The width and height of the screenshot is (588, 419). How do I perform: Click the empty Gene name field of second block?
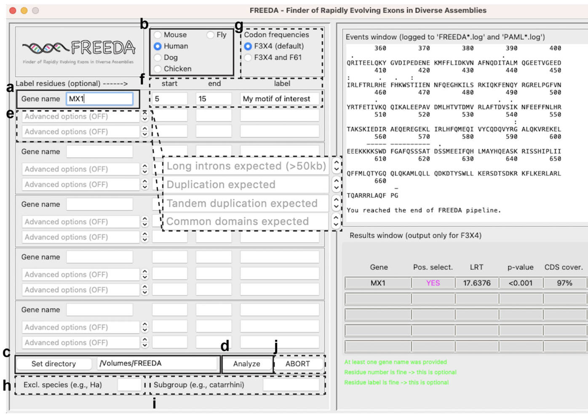point(99,151)
